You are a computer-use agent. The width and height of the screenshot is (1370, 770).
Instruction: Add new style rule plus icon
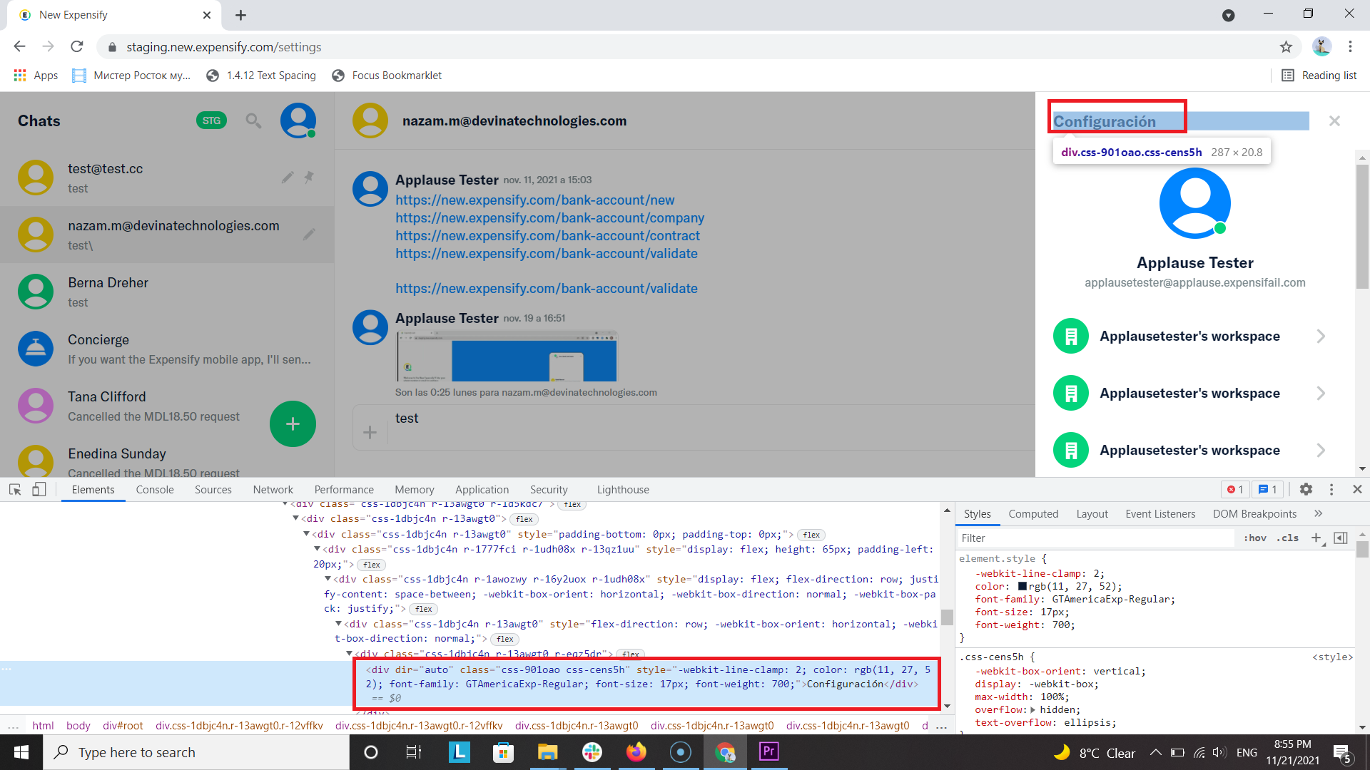pyautogui.click(x=1316, y=538)
